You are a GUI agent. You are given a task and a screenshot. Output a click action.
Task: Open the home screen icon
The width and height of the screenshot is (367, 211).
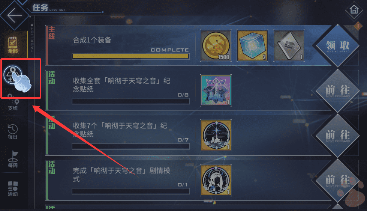354,10
